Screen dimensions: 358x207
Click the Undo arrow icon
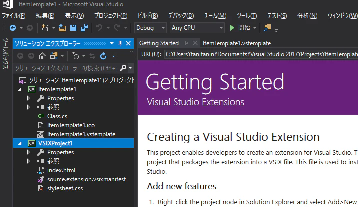(x=99, y=28)
